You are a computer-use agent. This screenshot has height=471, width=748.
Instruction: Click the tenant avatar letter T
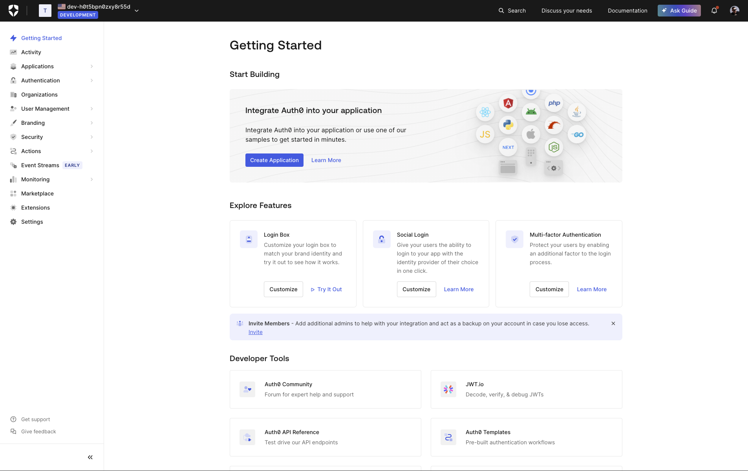pyautogui.click(x=45, y=11)
